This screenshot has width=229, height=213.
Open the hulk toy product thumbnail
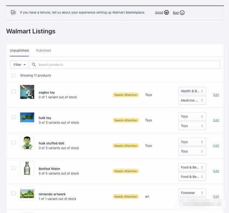[27, 117]
